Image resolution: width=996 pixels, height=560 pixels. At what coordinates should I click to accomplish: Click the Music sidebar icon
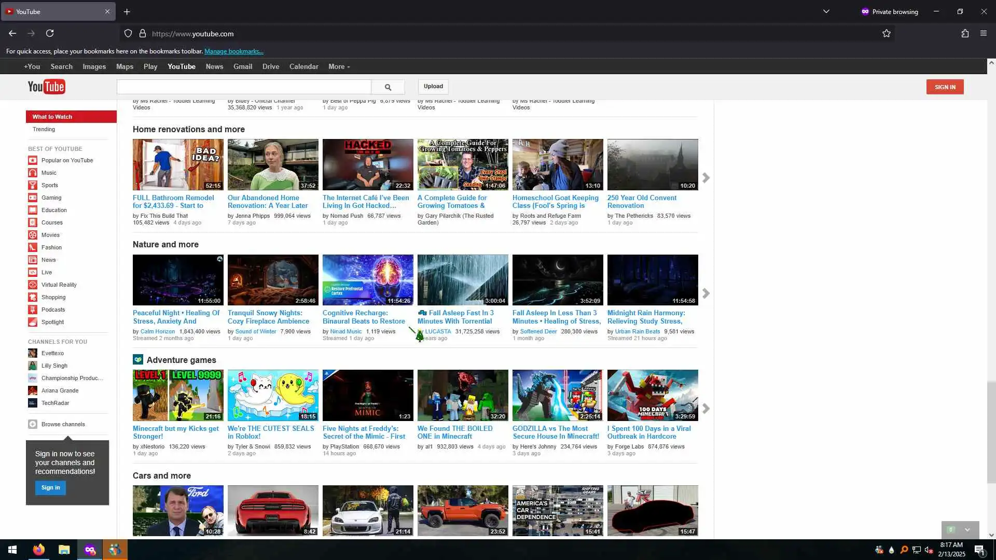coord(33,173)
